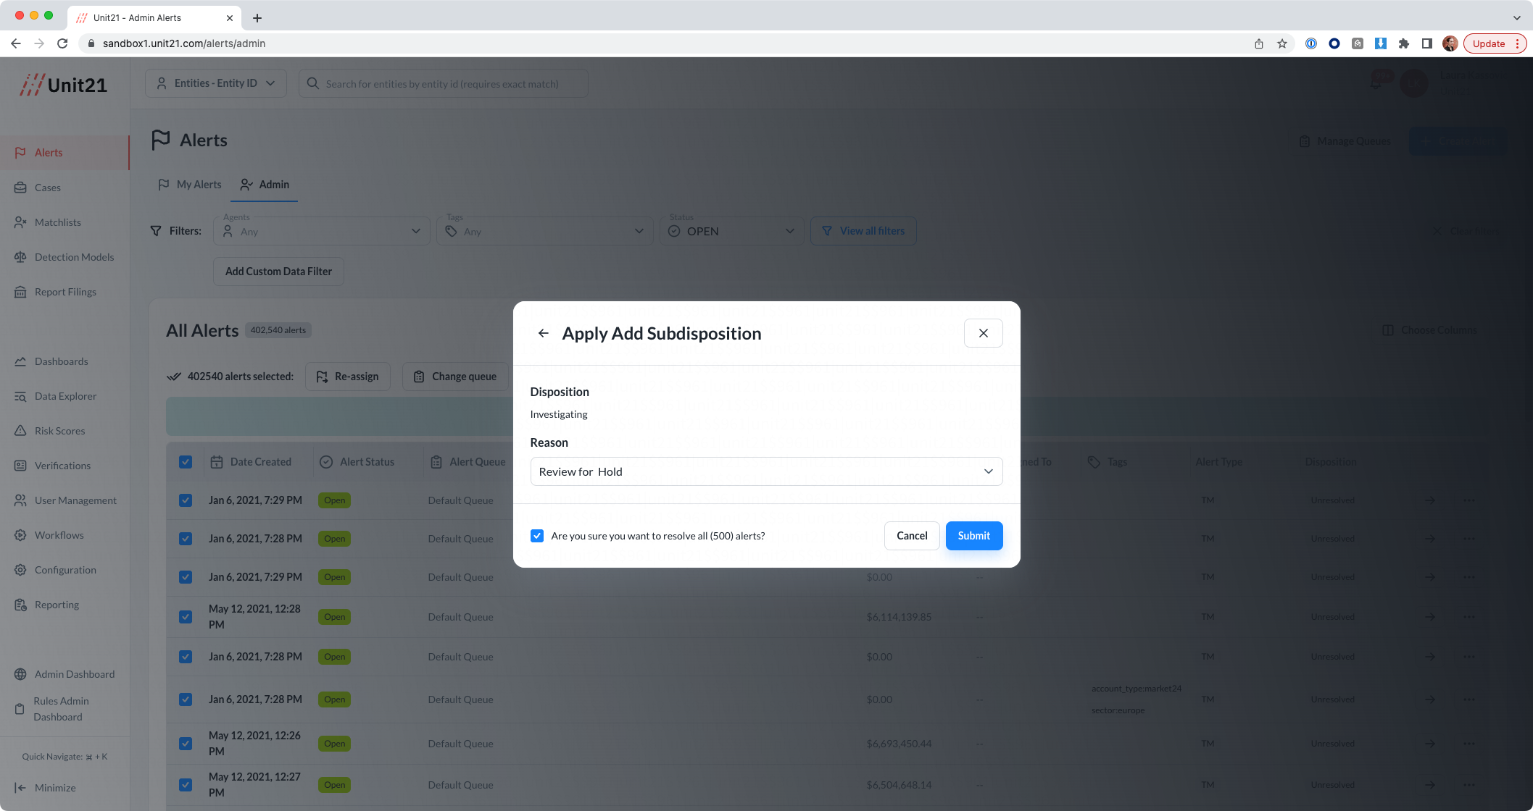The image size is (1533, 811).
Task: Uncheck the May 12, 2021, 12:28 PM alert row
Action: click(186, 616)
